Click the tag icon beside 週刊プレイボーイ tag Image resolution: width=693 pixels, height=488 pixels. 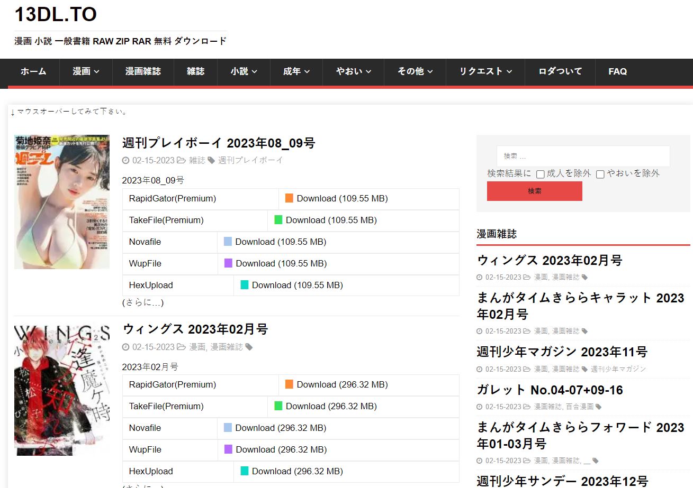pos(211,160)
